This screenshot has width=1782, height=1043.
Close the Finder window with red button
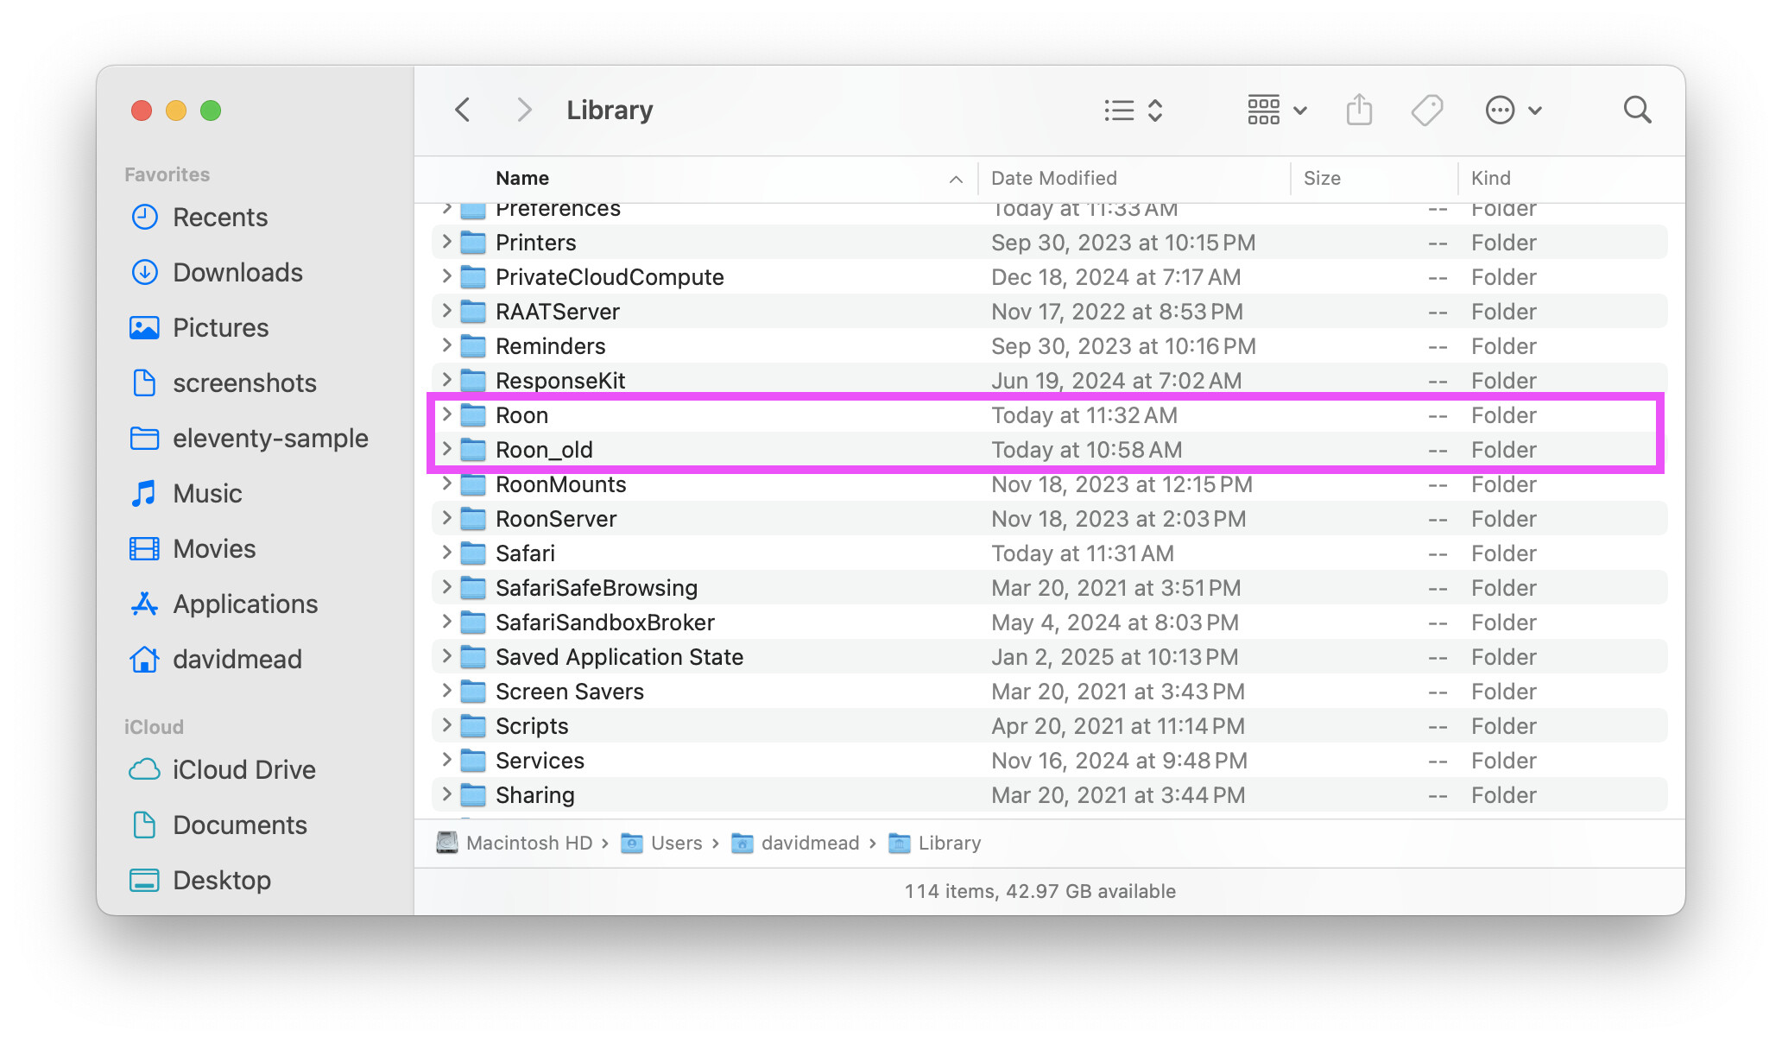(142, 111)
